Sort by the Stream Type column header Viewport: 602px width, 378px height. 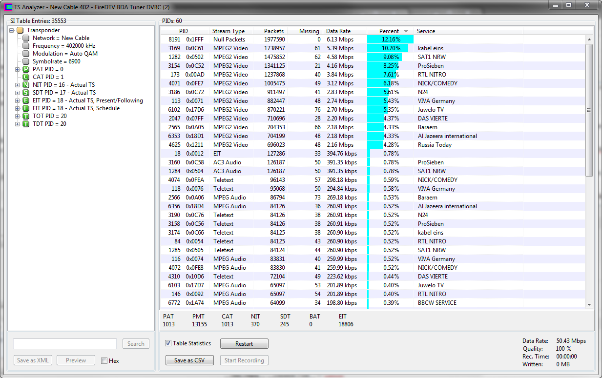click(x=228, y=31)
